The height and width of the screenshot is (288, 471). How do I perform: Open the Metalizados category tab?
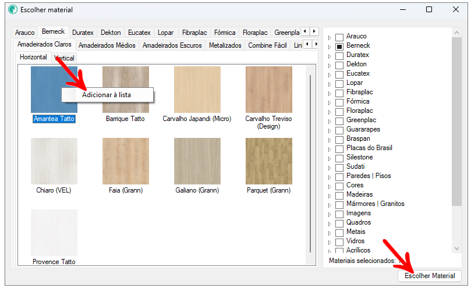click(225, 45)
